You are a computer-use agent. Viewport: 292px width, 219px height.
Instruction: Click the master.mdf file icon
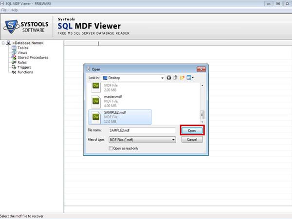(96, 101)
